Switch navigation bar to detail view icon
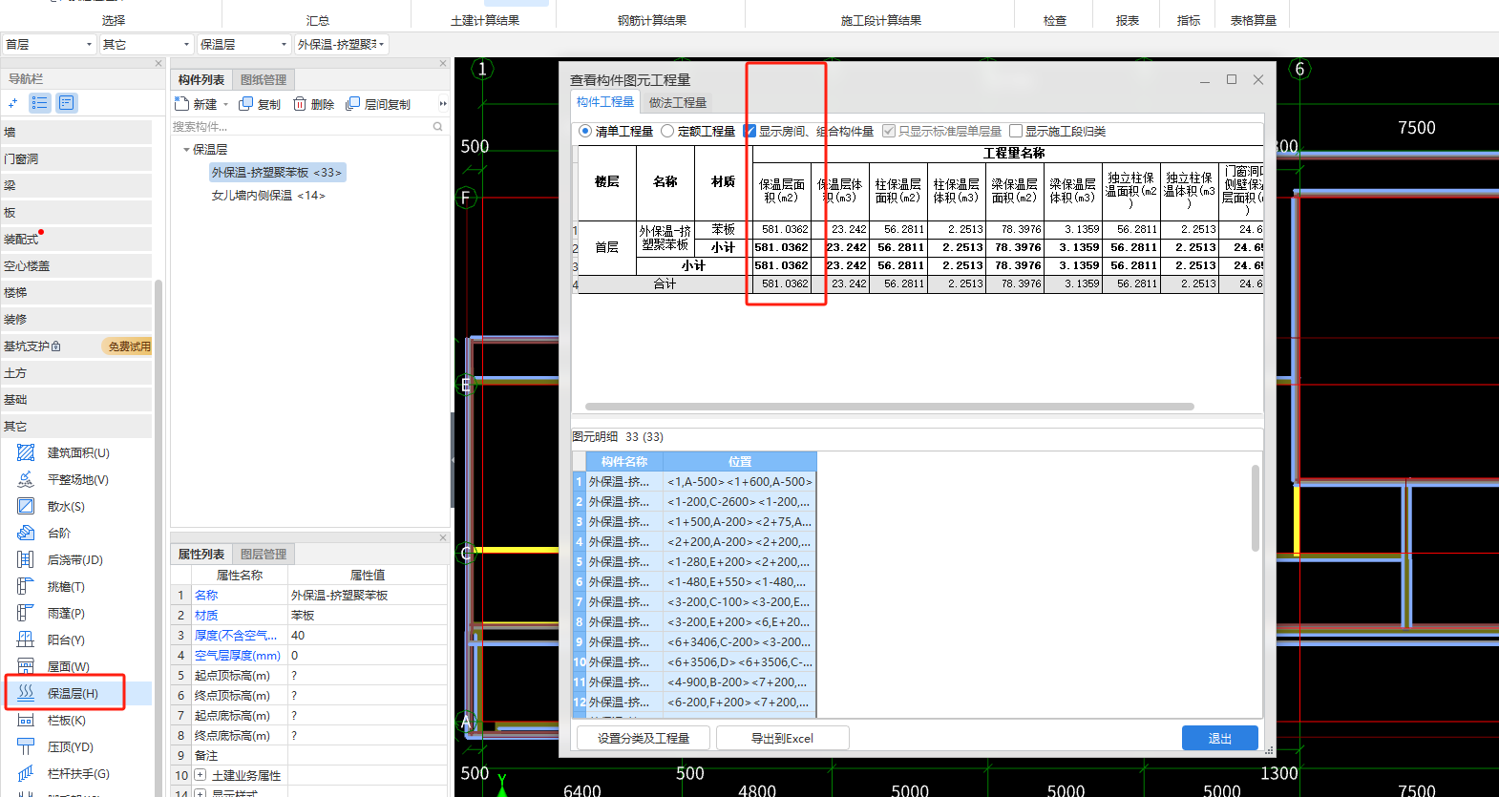Image resolution: width=1499 pixels, height=797 pixels. (x=67, y=103)
